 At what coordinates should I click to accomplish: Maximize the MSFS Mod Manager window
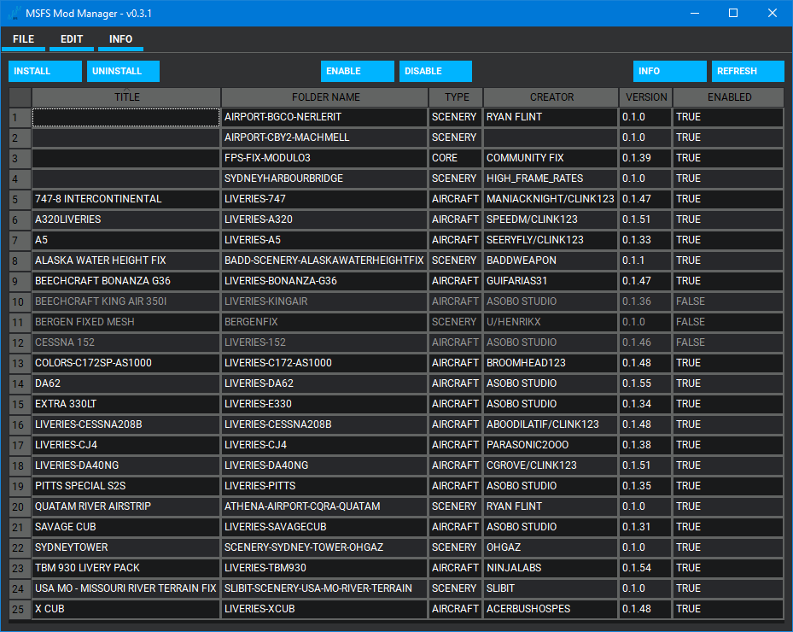[732, 13]
